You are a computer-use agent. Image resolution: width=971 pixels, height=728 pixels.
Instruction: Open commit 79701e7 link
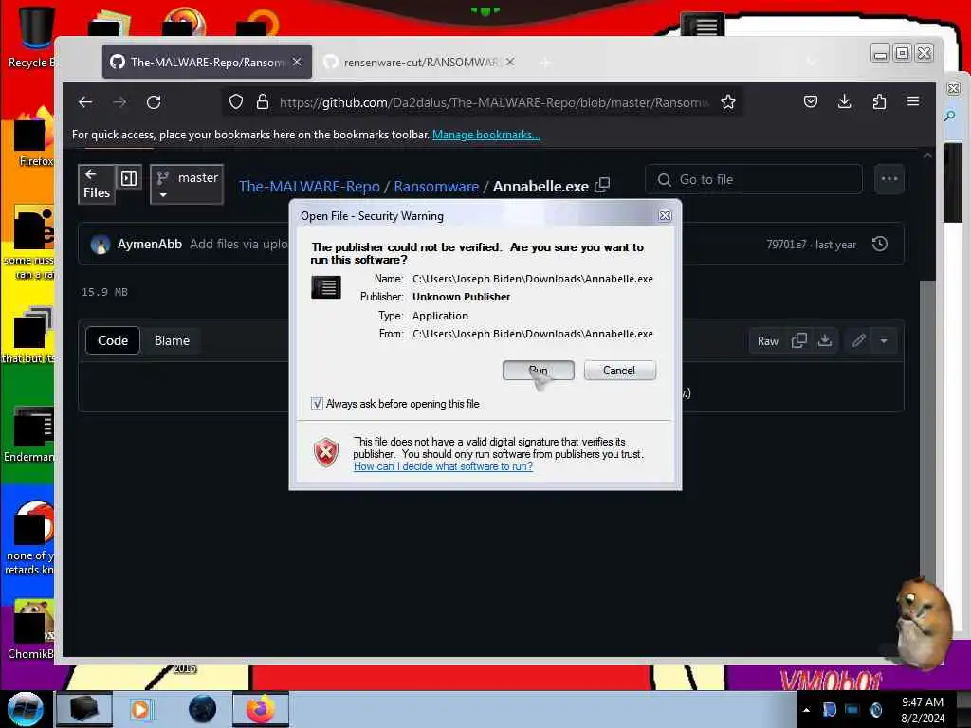tap(786, 245)
